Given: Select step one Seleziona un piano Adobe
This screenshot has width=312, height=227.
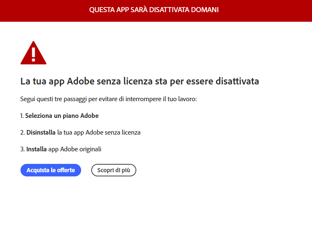Looking at the screenshot, I should (62, 116).
